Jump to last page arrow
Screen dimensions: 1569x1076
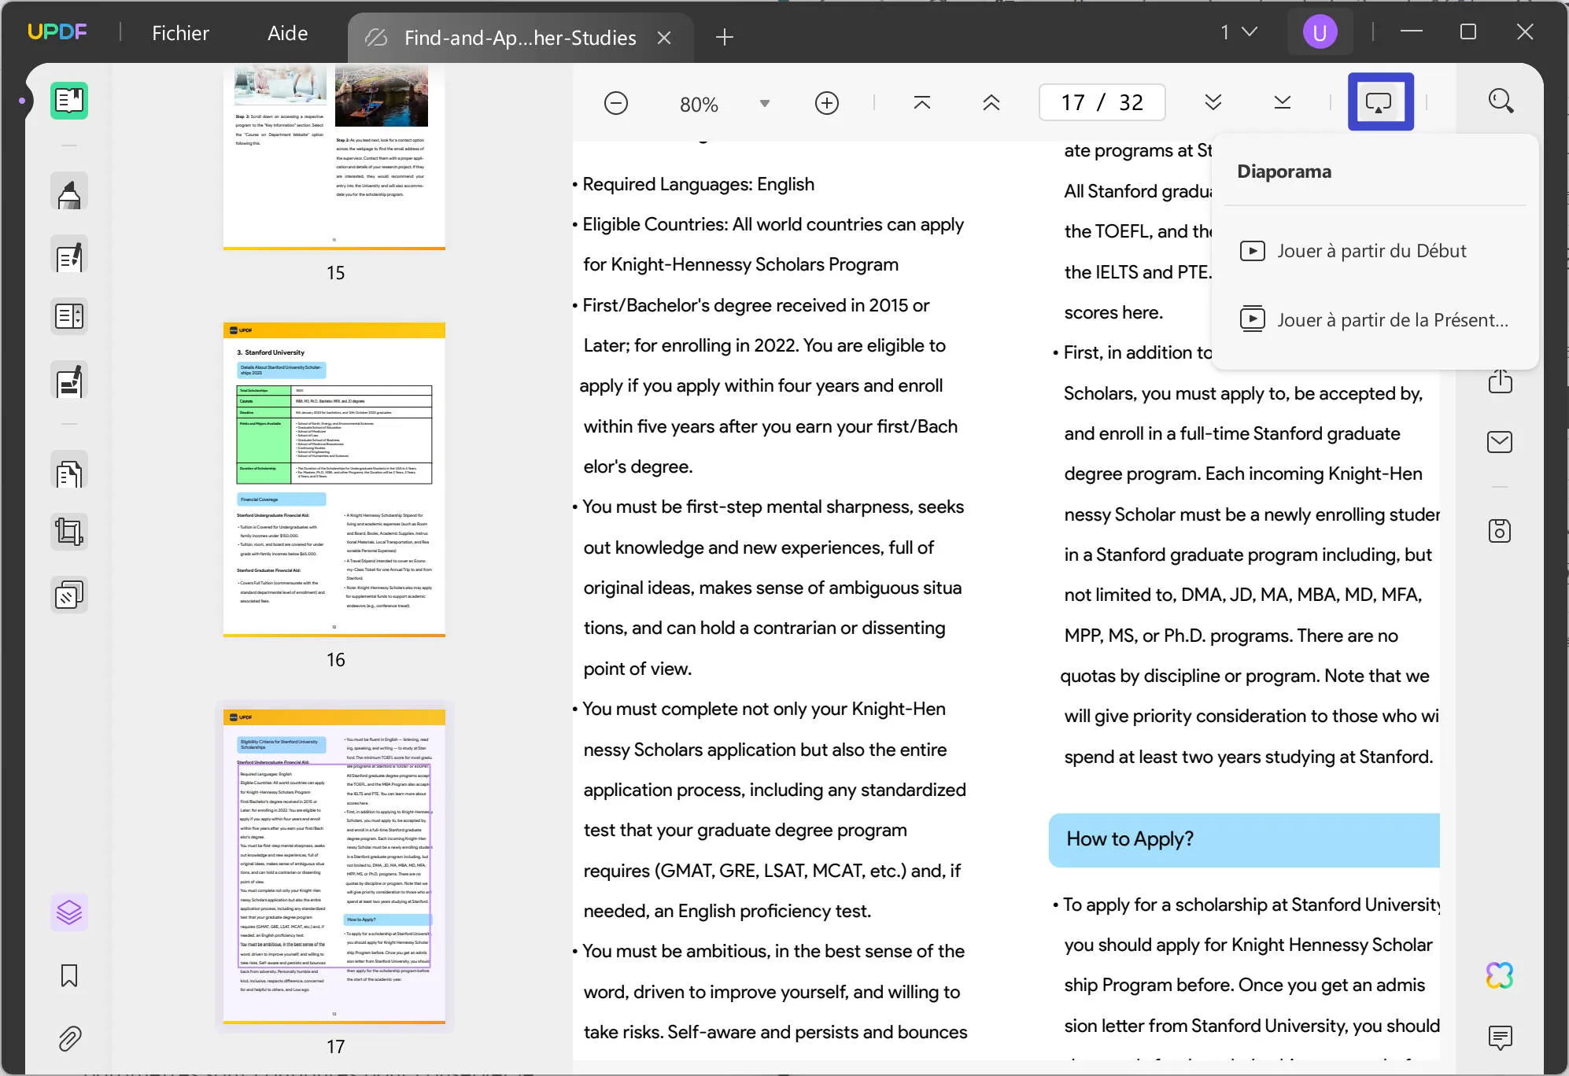click(1282, 102)
